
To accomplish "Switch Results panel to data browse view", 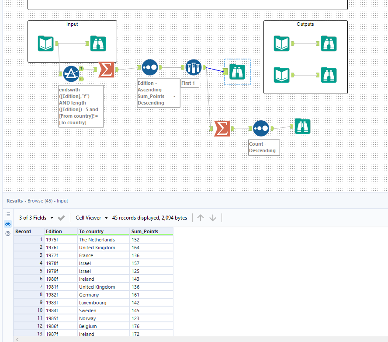I will (8, 224).
